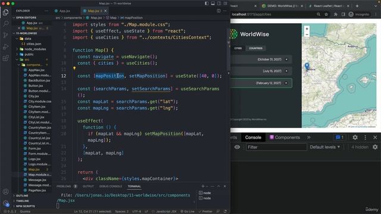Open the Extensions view

(5, 58)
